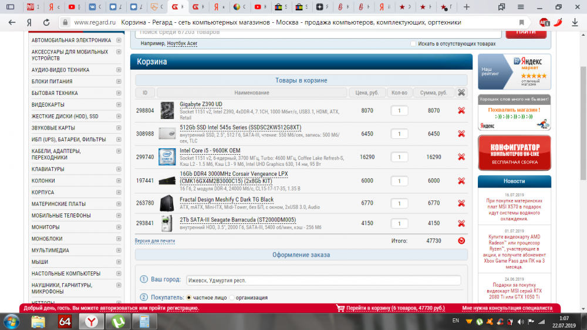Open Intel Core i5 product thumbnail

pos(167,157)
